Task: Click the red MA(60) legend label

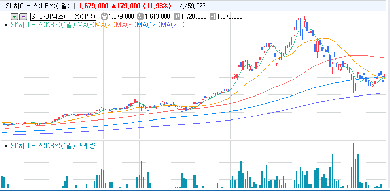Action: click(127, 25)
